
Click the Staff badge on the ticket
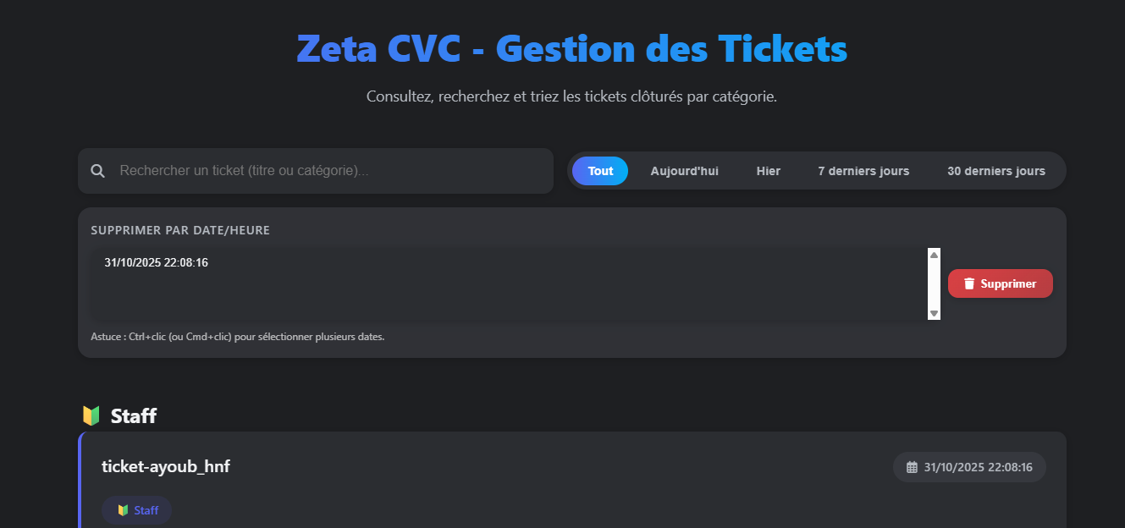(x=136, y=509)
